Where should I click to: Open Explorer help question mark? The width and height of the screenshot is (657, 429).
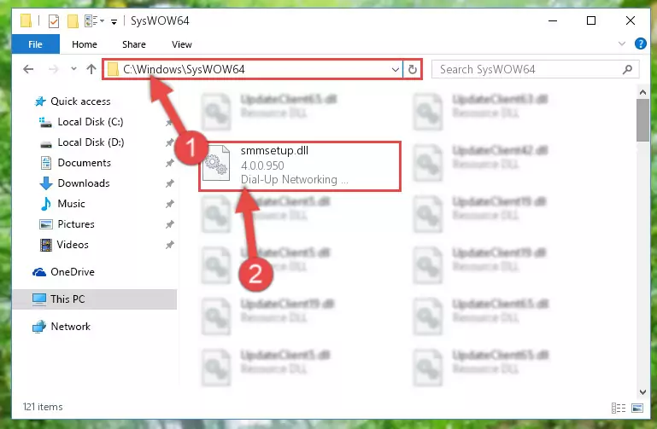[640, 43]
